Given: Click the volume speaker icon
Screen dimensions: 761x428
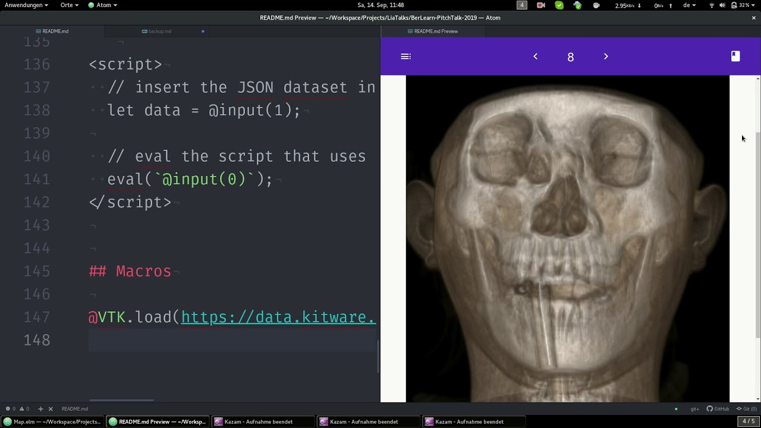Looking at the screenshot, I should point(722,5).
